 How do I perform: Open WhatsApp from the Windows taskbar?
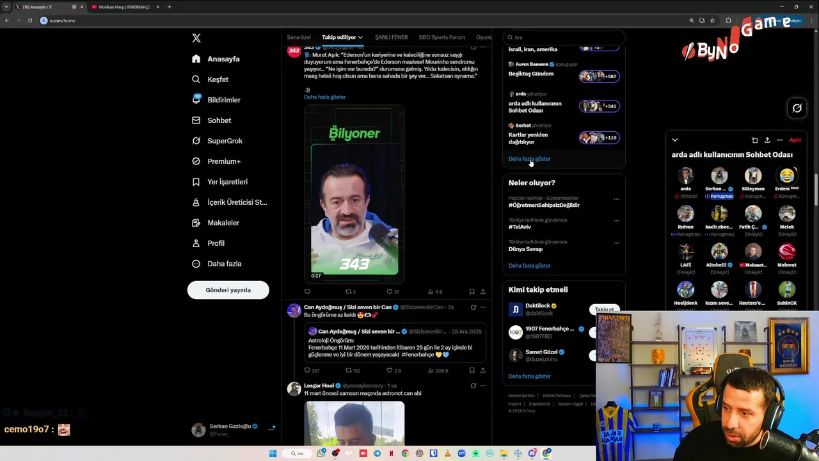(x=321, y=453)
